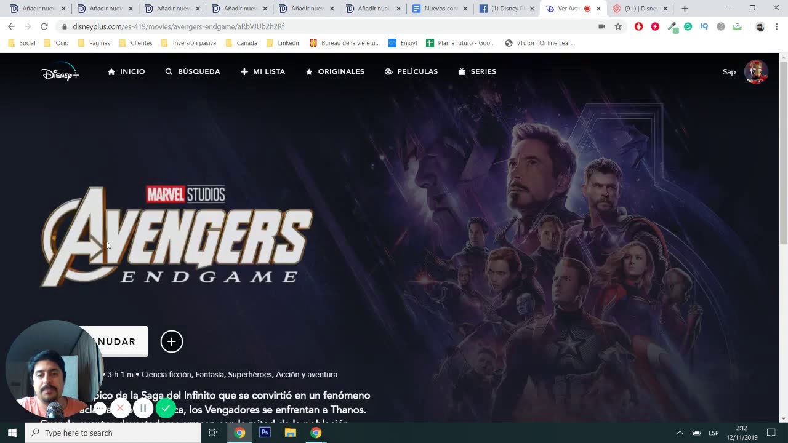Open Social bookmarks folder
Viewport: 788px width, 443px height.
22,43
